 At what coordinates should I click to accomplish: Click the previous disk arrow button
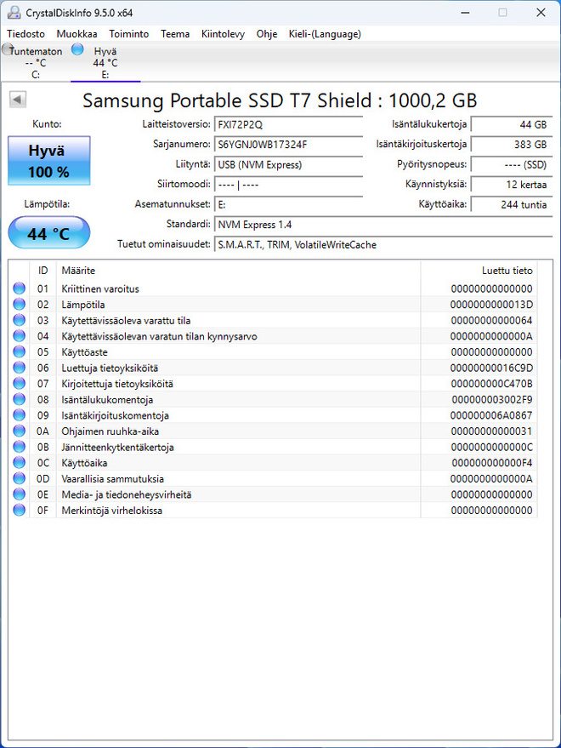pos(18,100)
